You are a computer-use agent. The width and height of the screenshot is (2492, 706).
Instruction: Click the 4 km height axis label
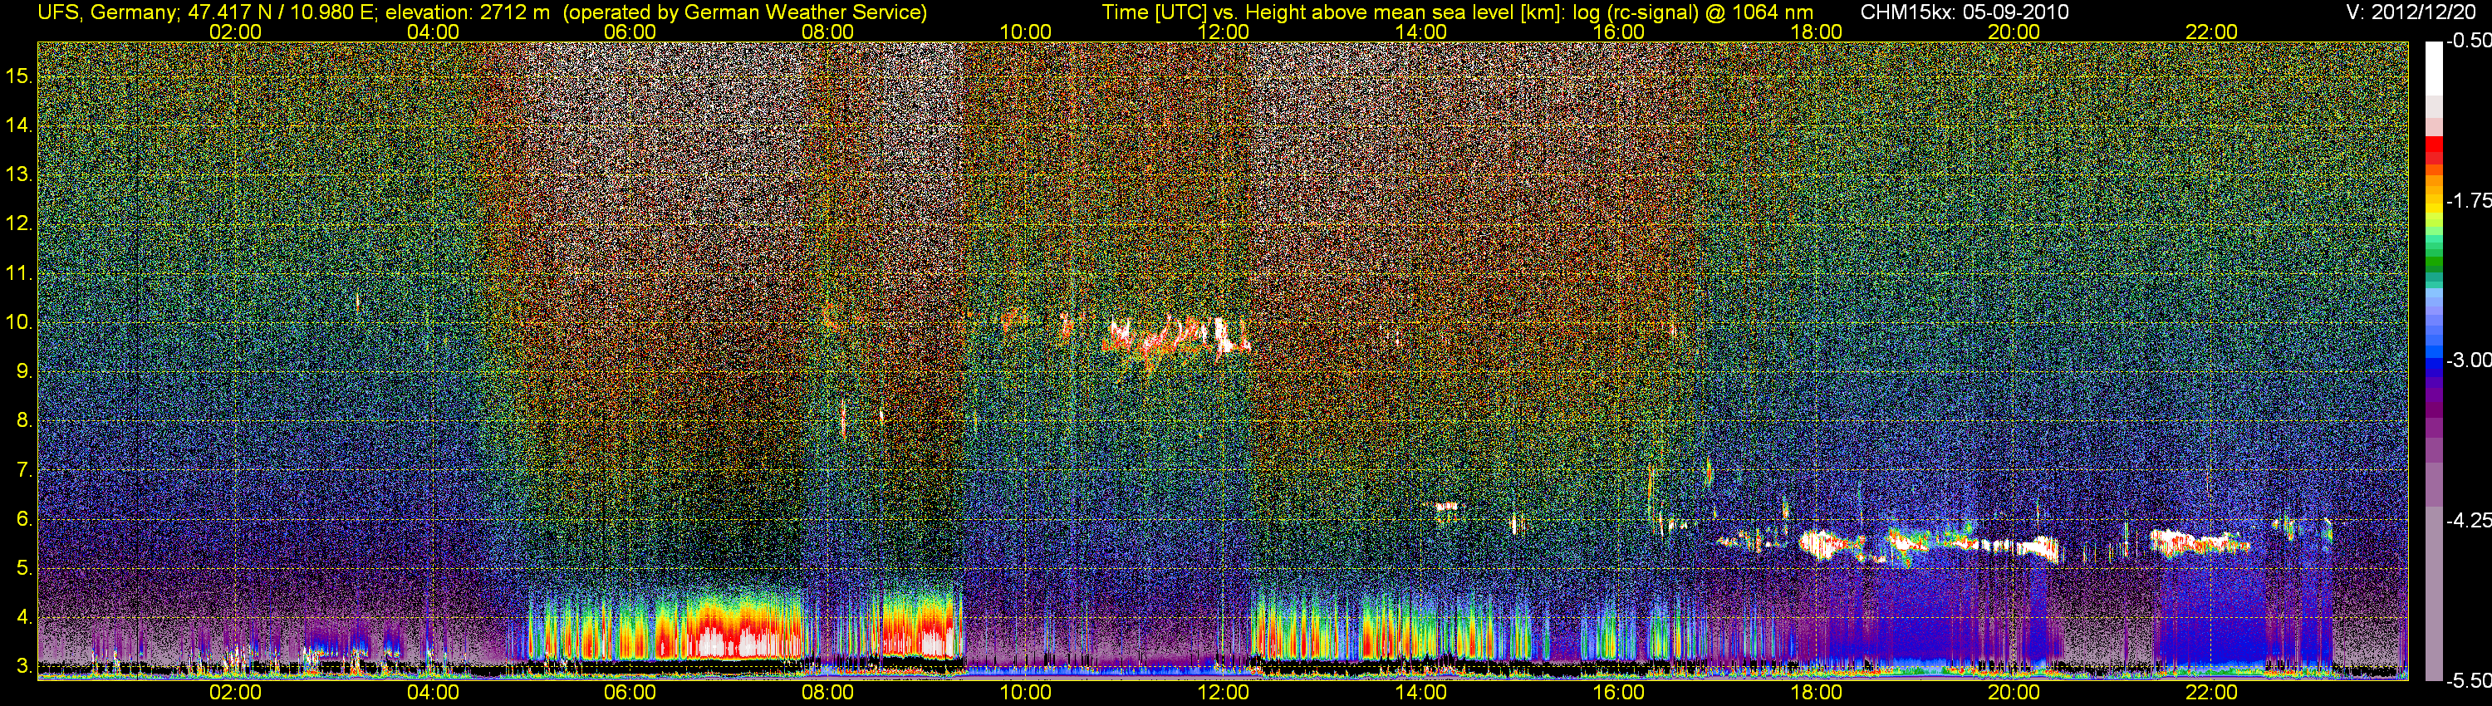24,618
